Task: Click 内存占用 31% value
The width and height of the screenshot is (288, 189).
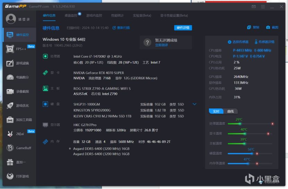Action: point(237,97)
